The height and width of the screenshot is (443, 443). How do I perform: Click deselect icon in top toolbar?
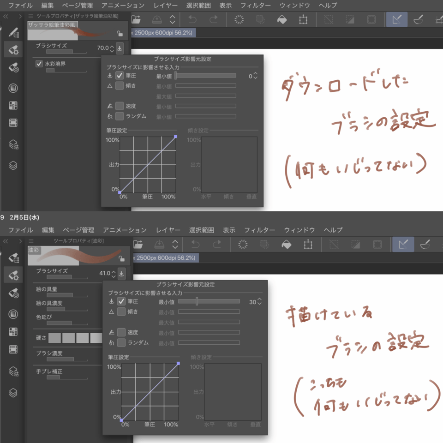click(329, 19)
